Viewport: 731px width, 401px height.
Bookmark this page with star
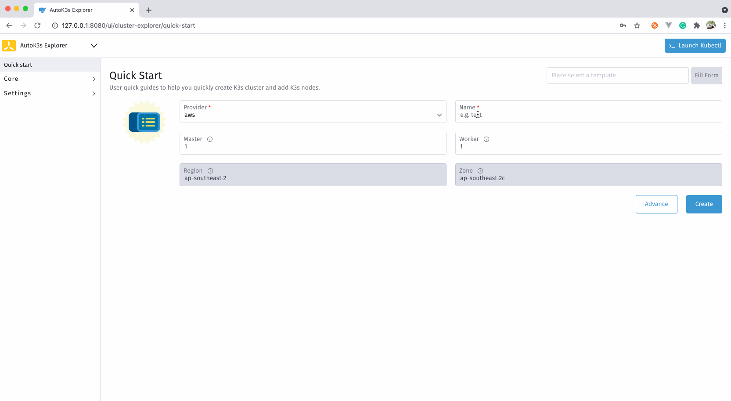point(637,25)
